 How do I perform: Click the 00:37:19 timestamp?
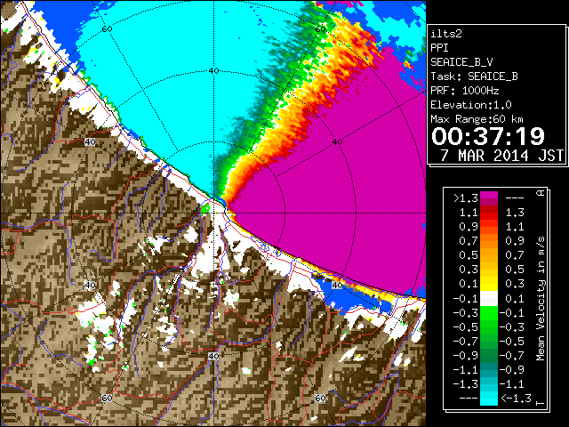pyautogui.click(x=488, y=136)
